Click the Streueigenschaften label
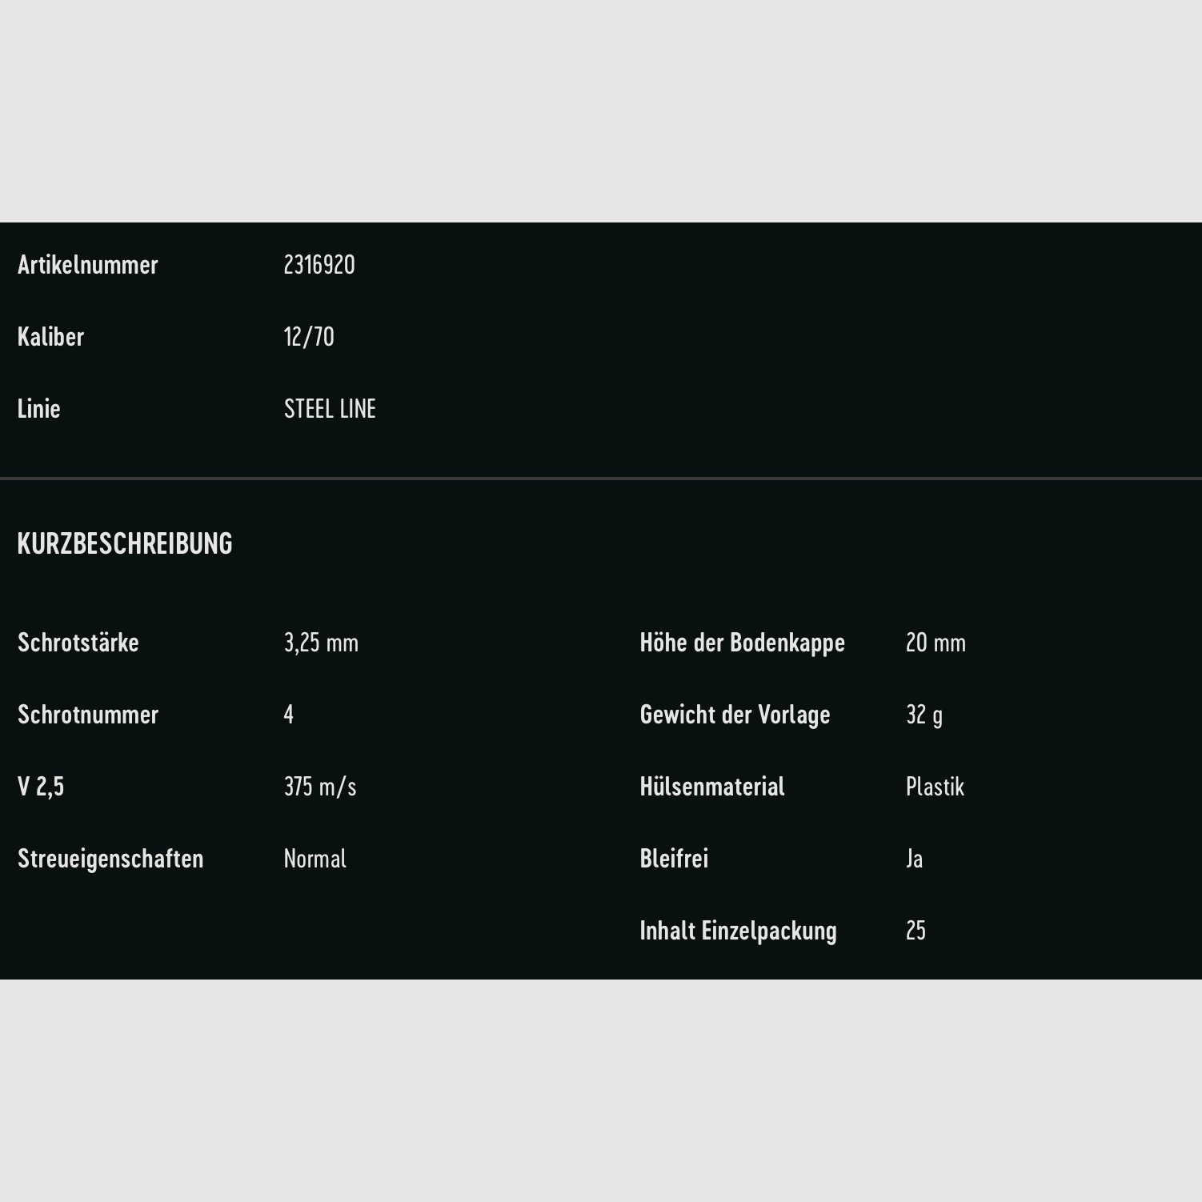Image resolution: width=1202 pixels, height=1202 pixels. click(x=110, y=859)
